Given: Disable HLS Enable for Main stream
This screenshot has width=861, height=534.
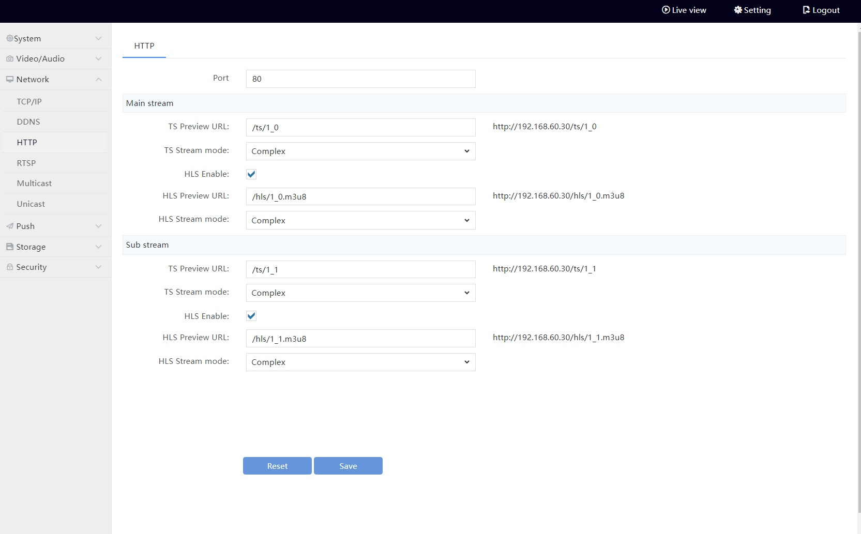Looking at the screenshot, I should (251, 174).
